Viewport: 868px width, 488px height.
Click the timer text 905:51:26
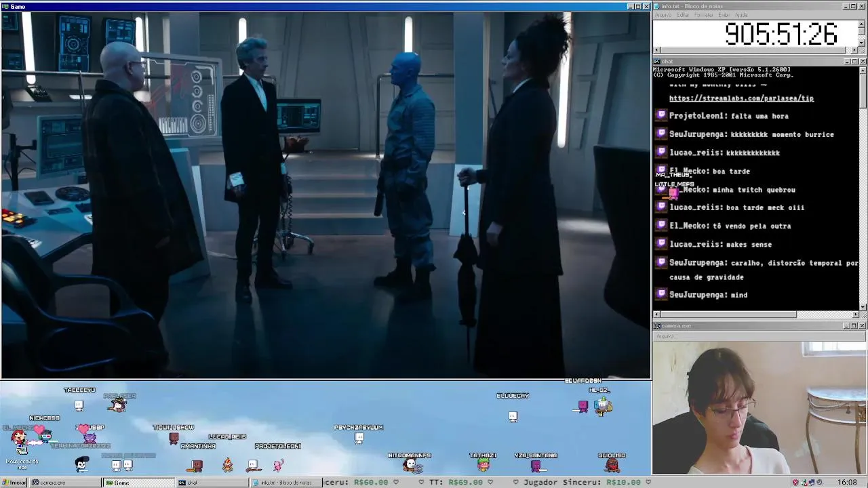[x=781, y=33]
